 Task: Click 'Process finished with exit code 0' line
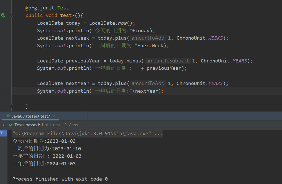tap(60, 179)
